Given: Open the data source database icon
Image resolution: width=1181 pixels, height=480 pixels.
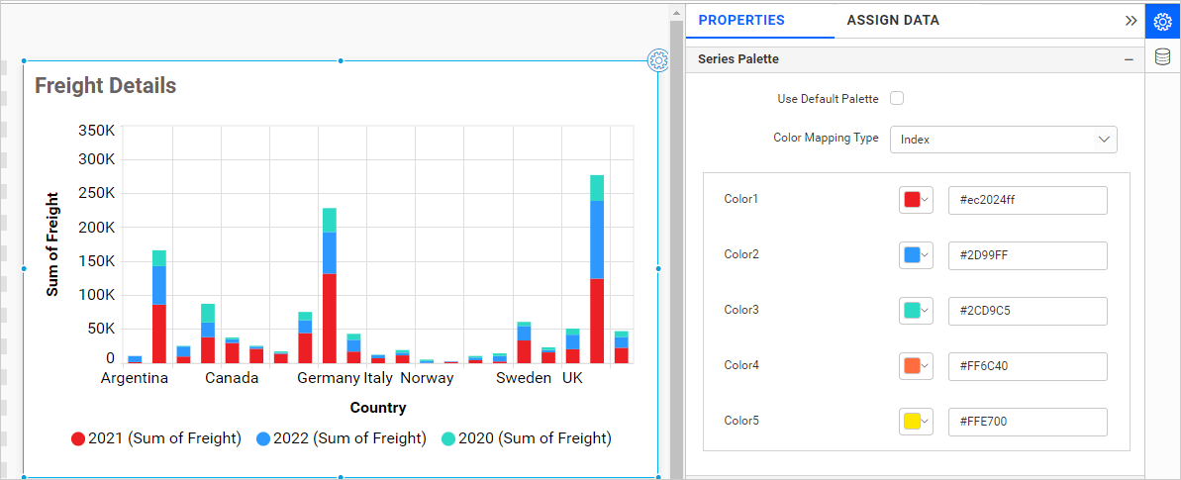Looking at the screenshot, I should coord(1162,56).
